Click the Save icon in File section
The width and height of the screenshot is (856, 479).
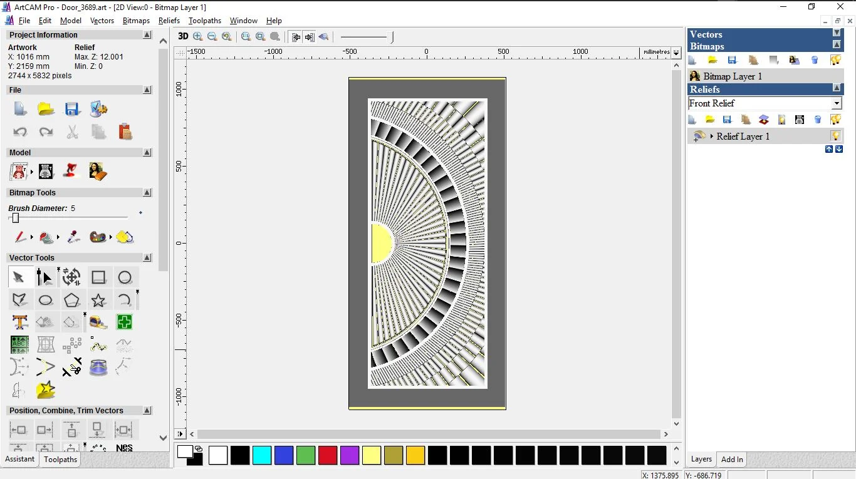[x=72, y=109]
